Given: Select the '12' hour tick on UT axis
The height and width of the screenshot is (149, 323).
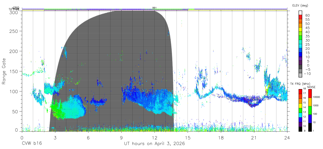Looking at the screenshot, I should point(154,137).
